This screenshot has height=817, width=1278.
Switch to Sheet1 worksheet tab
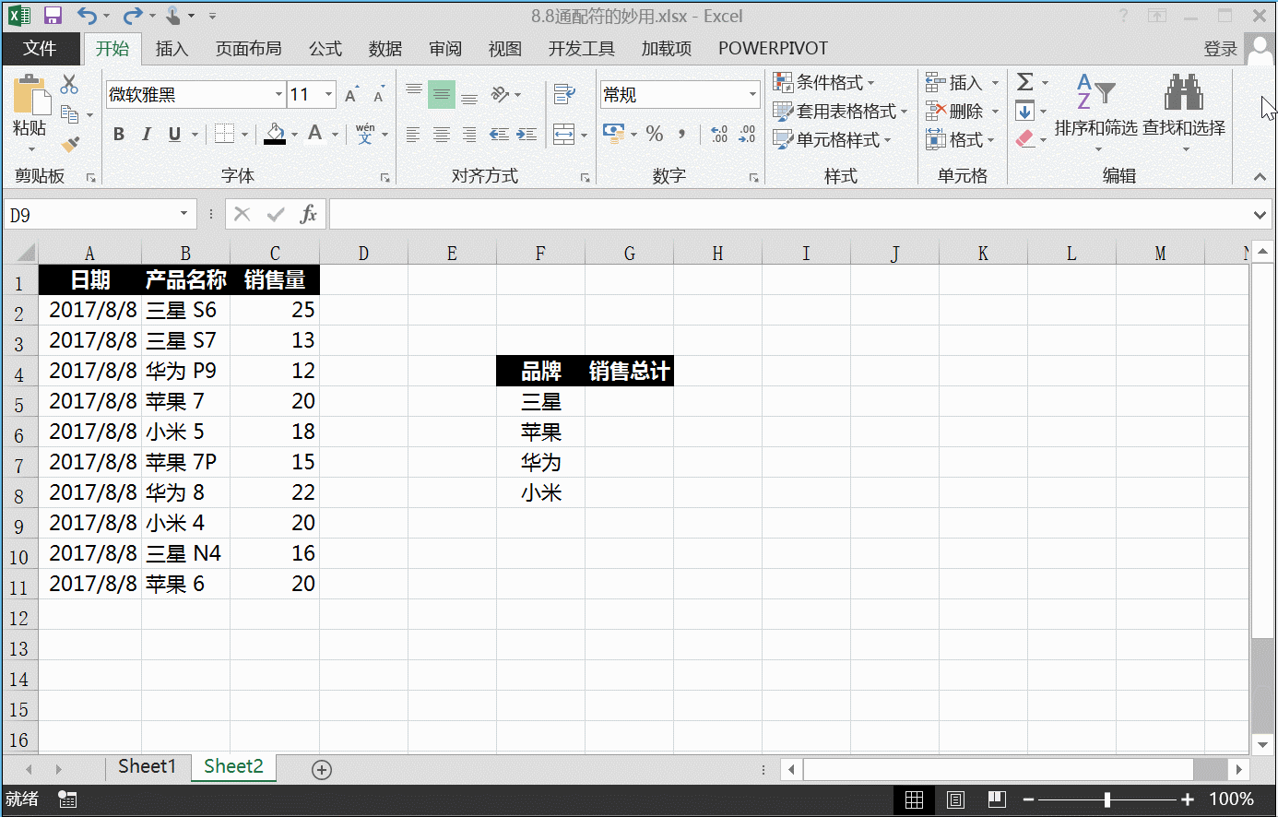147,766
